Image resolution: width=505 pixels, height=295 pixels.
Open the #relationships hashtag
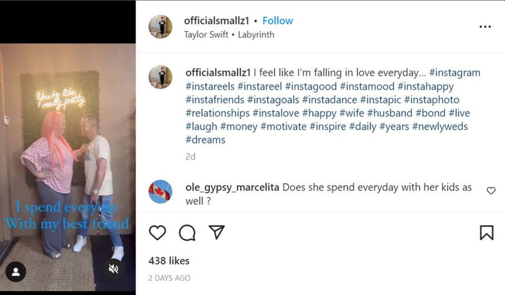click(x=217, y=113)
